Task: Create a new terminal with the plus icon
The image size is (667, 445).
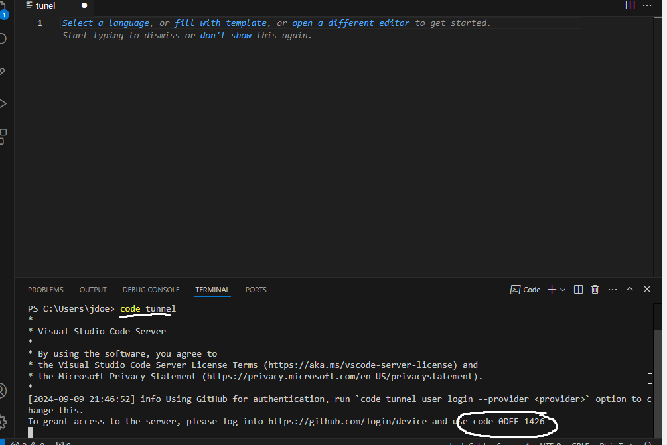Action: tap(552, 289)
